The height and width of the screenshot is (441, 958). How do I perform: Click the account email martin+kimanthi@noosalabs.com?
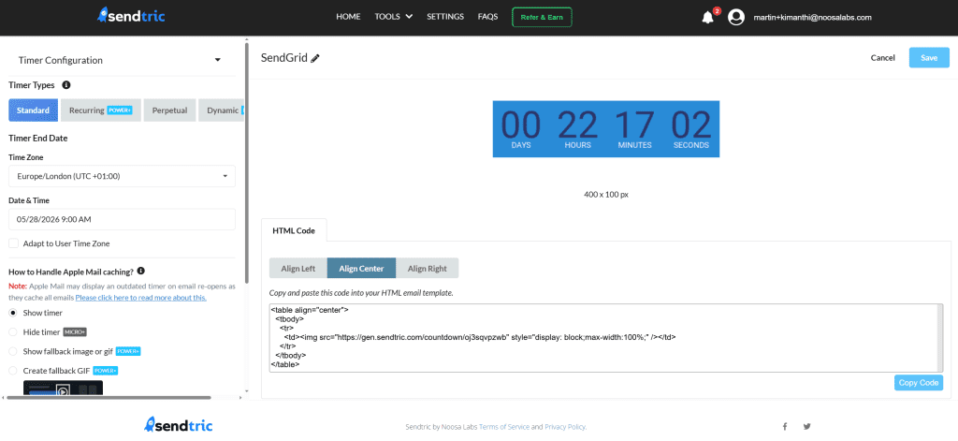tap(813, 17)
